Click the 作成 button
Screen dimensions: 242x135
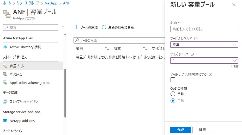coord(180,130)
